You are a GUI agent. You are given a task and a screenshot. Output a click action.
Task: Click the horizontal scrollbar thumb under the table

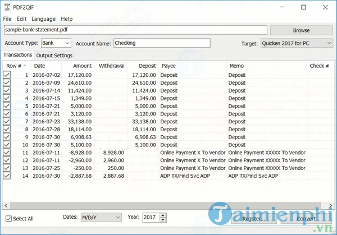[x=166, y=205]
